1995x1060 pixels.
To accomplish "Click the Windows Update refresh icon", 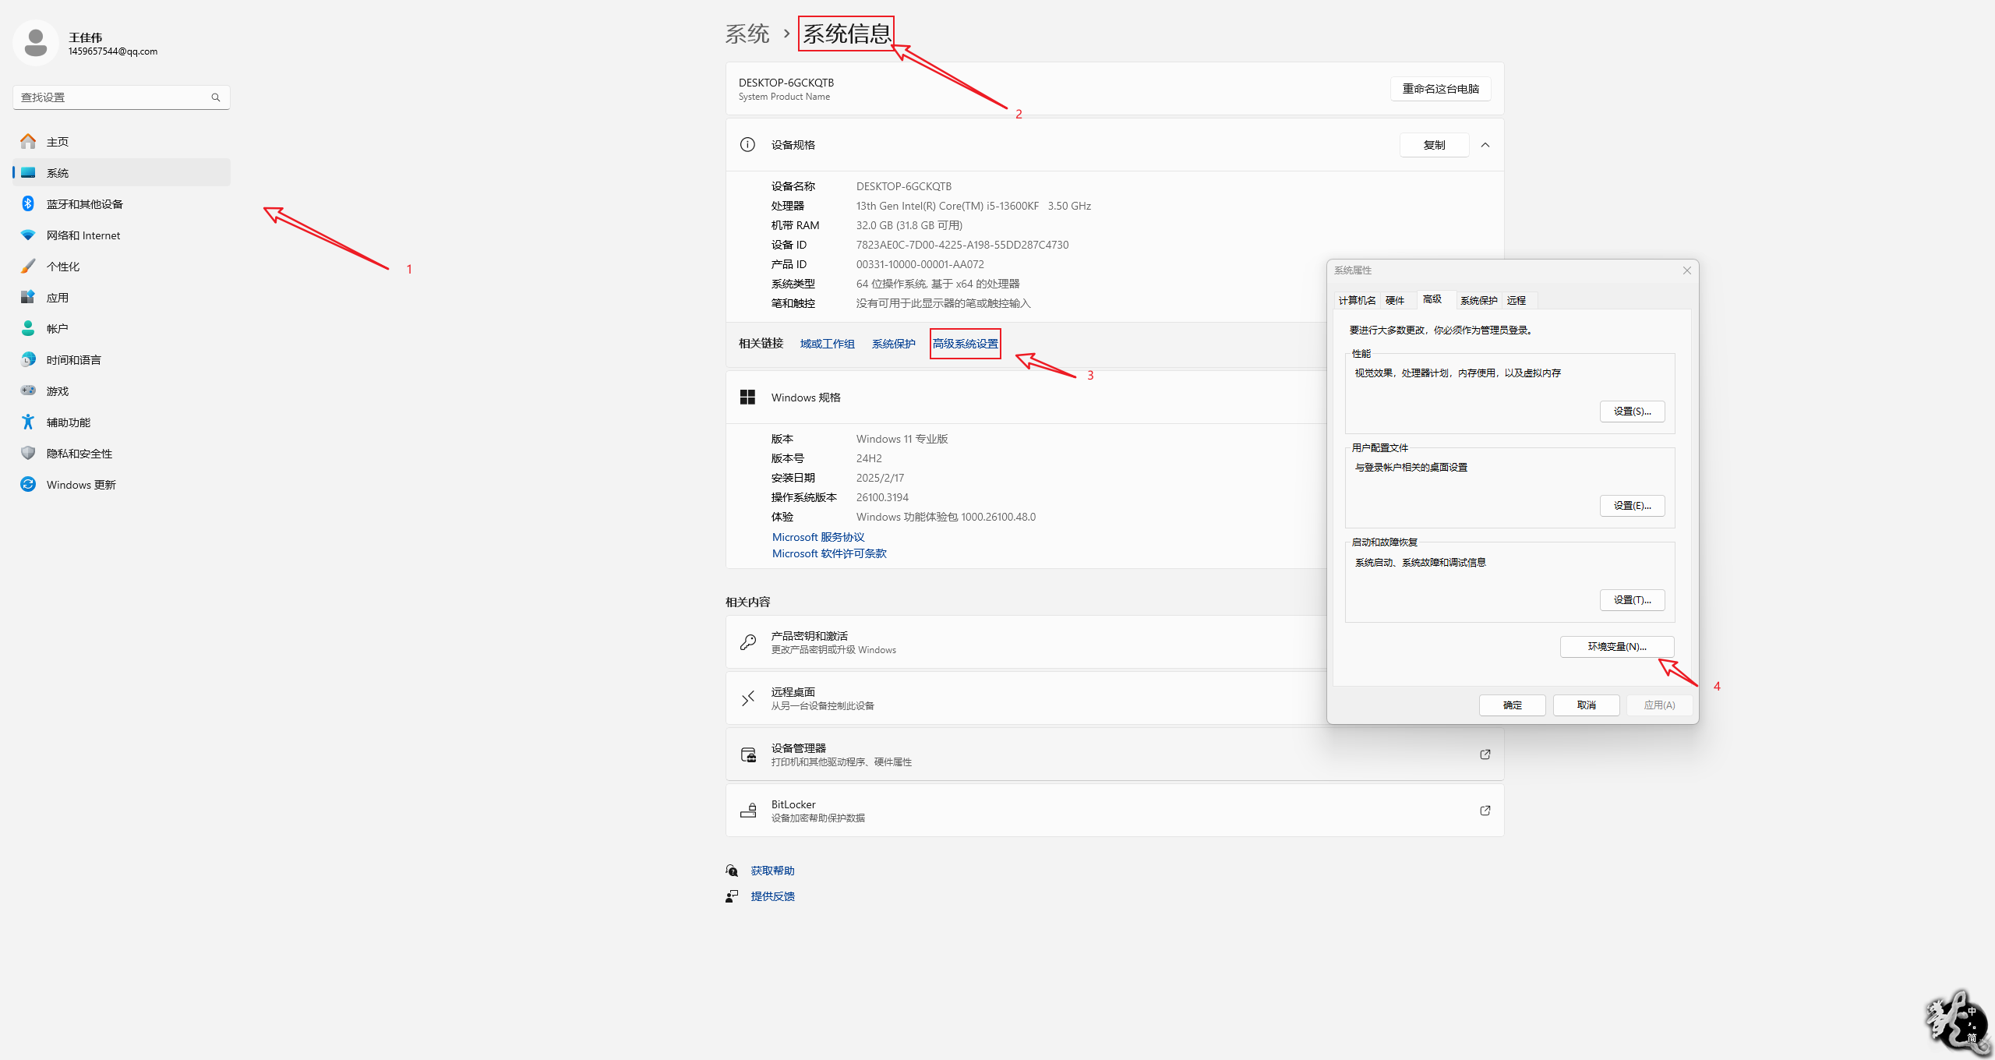I will (x=28, y=484).
